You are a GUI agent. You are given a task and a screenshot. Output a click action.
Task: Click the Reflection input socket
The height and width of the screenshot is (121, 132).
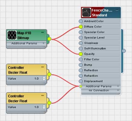(81, 70)
